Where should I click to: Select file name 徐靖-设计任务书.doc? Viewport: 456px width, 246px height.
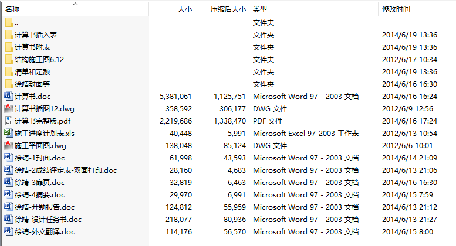tap(48, 219)
